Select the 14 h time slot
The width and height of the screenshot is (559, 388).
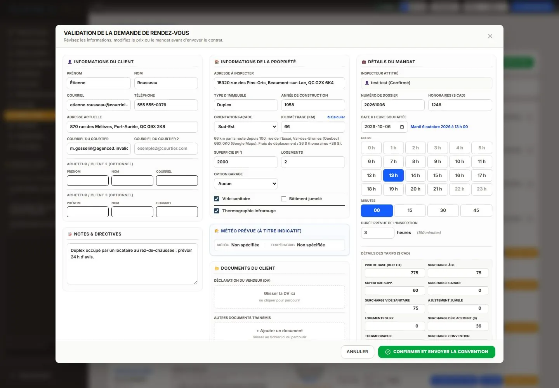(415, 175)
